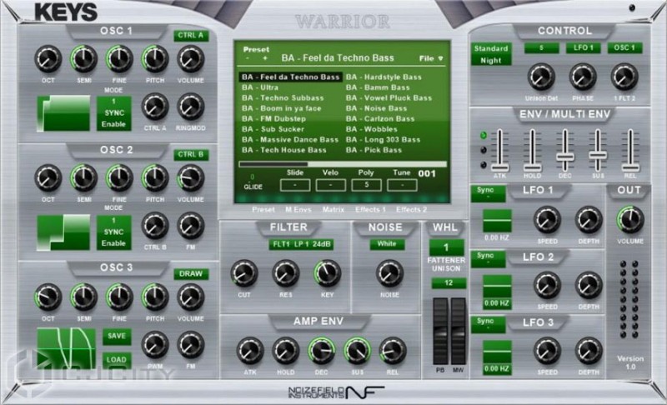The image size is (667, 405).
Task: Switch to the M Envs tab
Action: click(x=298, y=209)
